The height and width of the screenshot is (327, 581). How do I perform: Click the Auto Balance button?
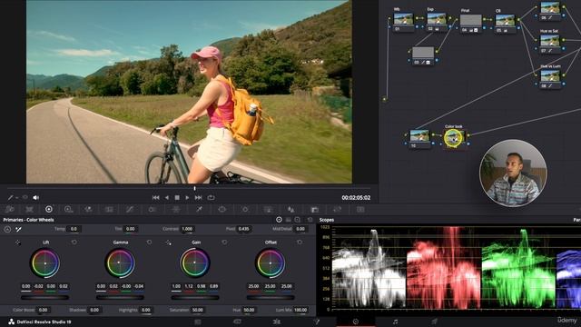pos(7,230)
